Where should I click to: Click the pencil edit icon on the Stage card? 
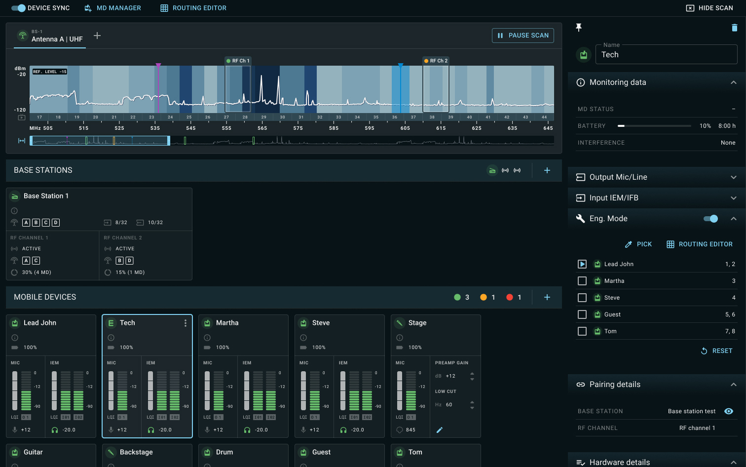[x=439, y=430]
